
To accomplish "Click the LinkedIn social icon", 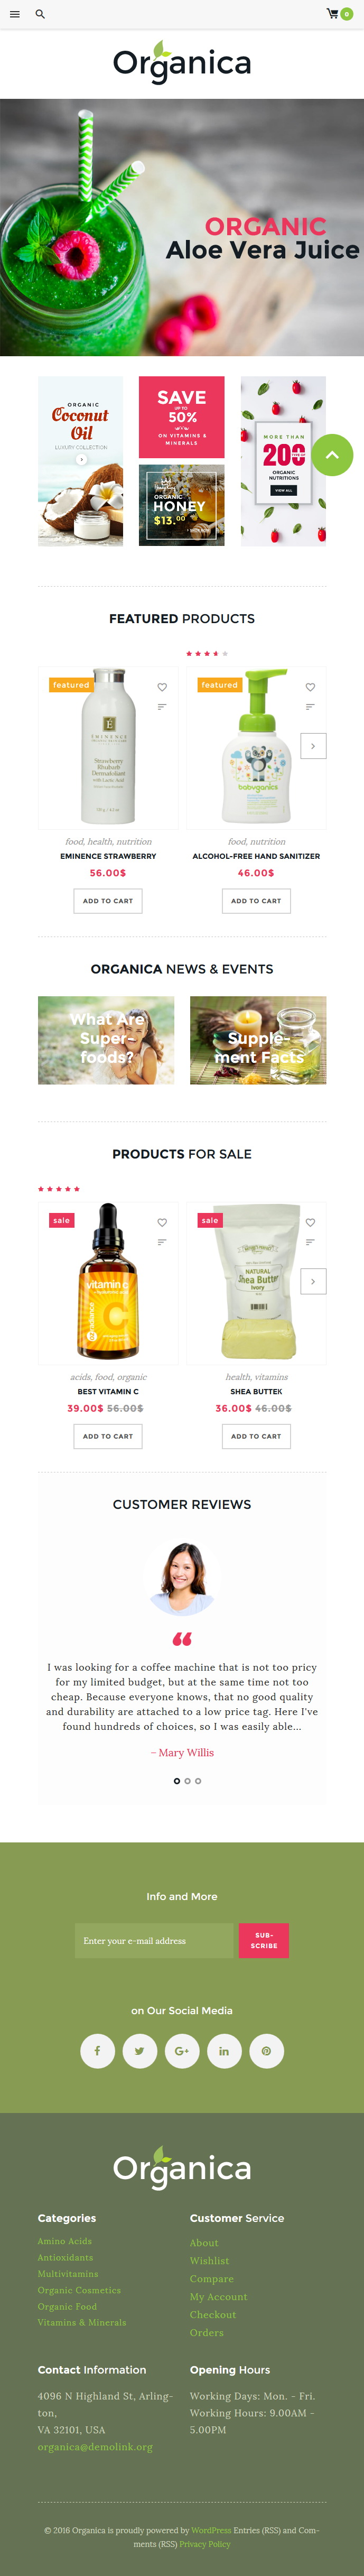I will tap(224, 2050).
